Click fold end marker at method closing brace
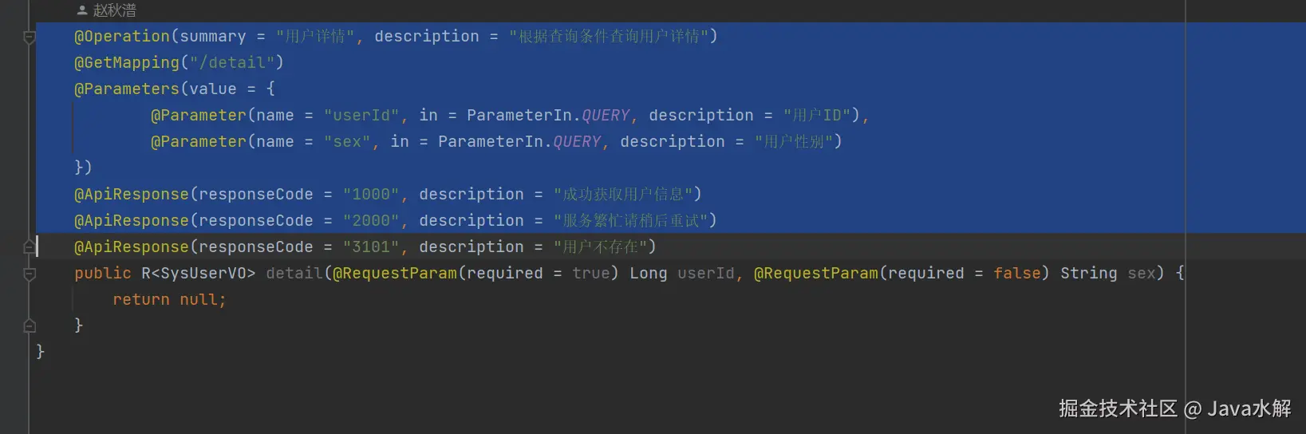Viewport: 1306px width, 434px height. tap(30, 325)
